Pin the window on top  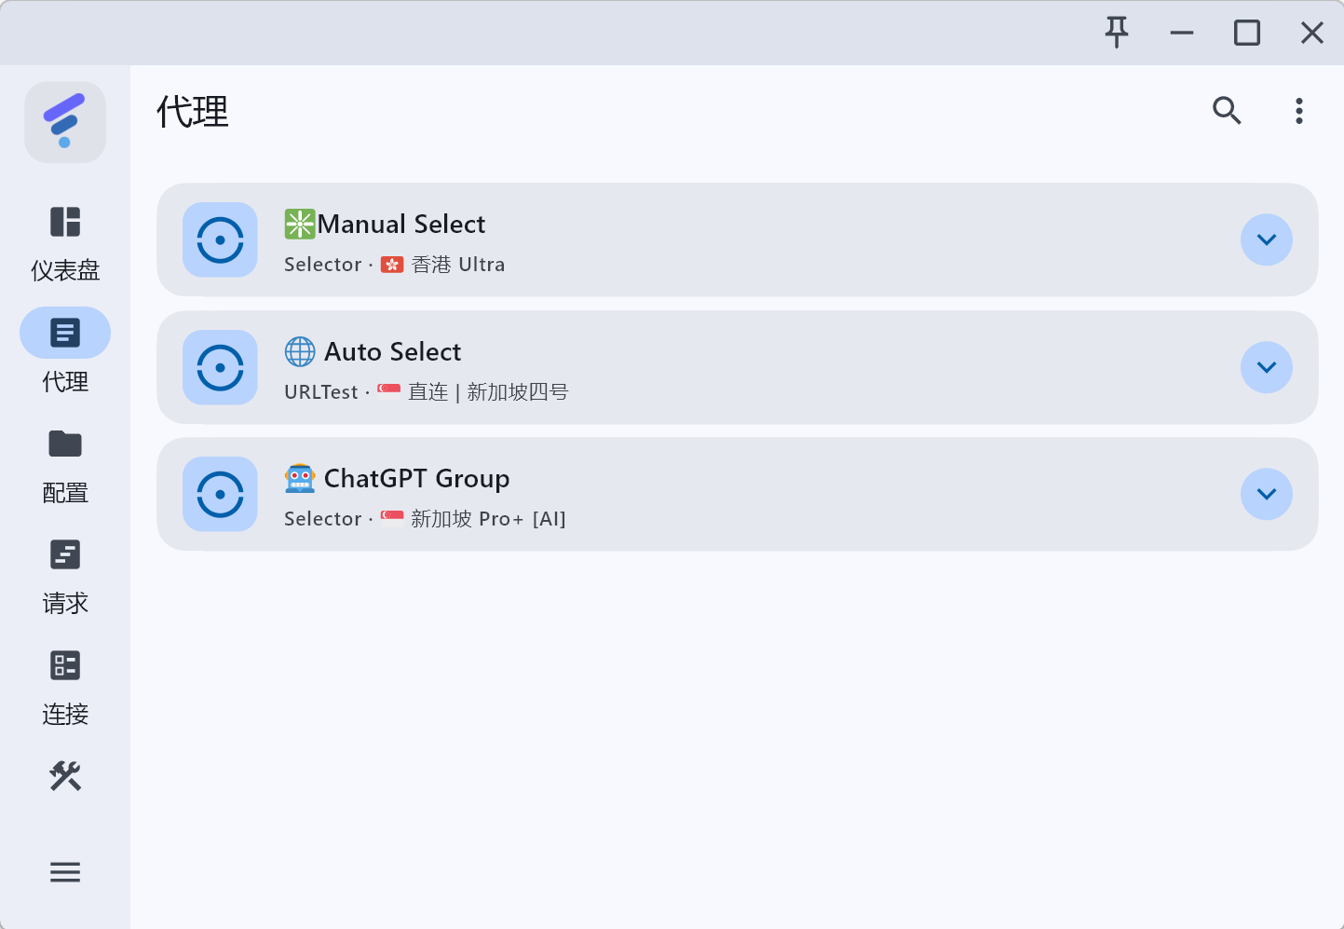(x=1116, y=33)
